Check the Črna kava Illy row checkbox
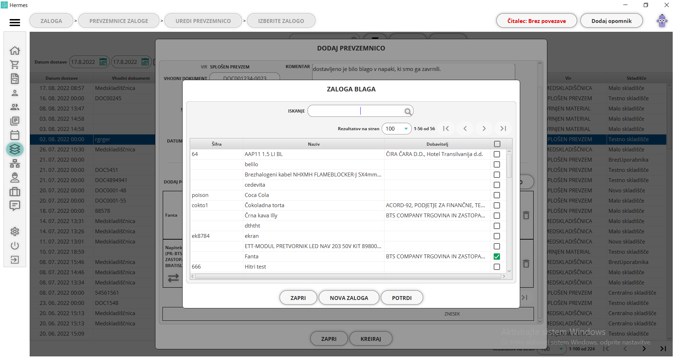 497,216
